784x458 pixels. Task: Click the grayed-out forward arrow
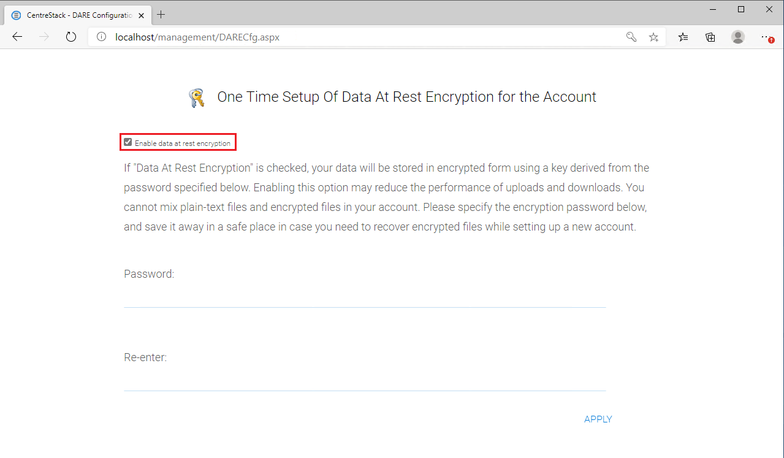click(x=44, y=37)
